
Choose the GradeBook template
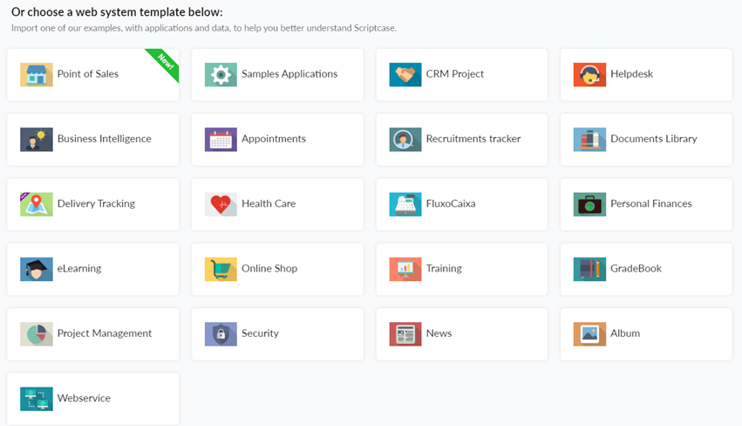click(x=636, y=268)
